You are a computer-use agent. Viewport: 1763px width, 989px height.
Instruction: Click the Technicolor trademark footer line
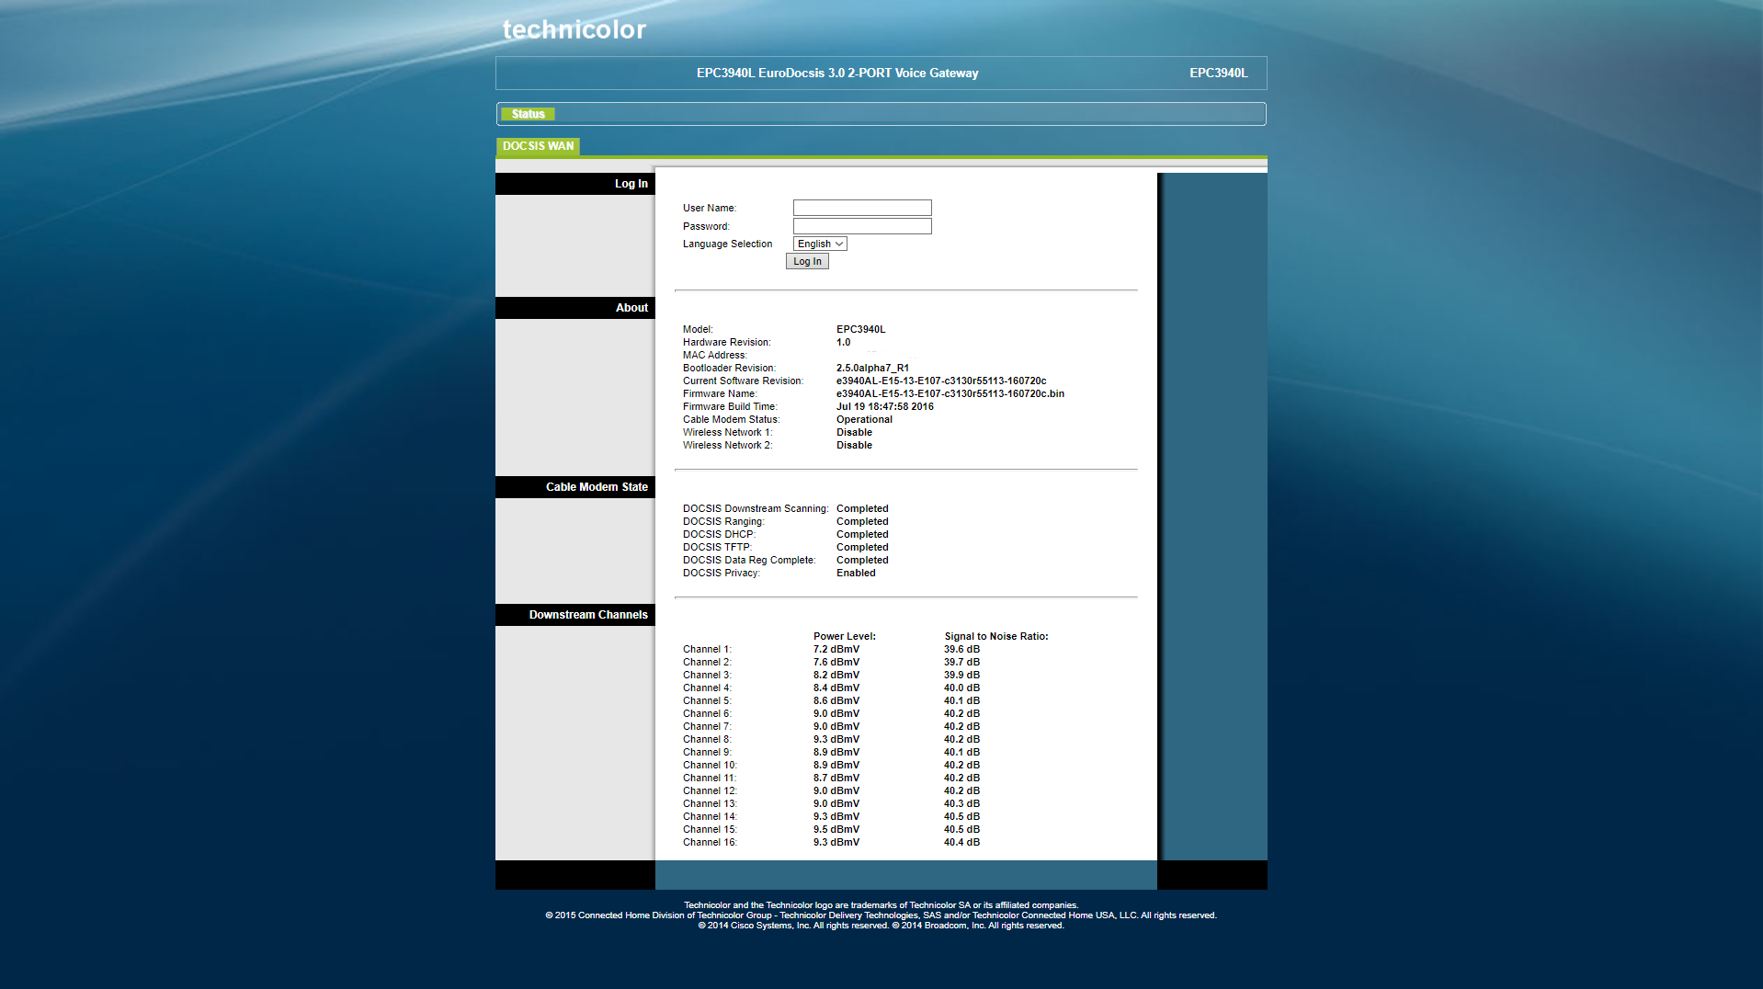(x=881, y=905)
